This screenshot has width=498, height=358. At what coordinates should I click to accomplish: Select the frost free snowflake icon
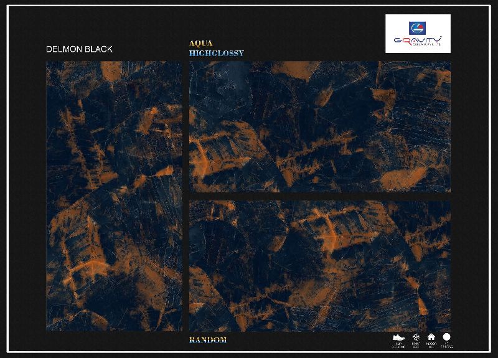416,337
